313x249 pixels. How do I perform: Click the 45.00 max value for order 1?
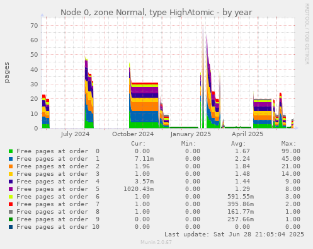tap(291, 159)
